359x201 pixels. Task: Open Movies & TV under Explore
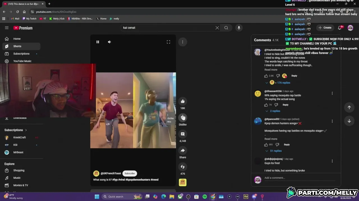tap(21, 185)
